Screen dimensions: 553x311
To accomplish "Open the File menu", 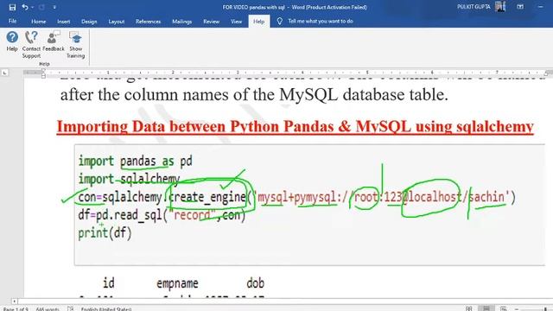I will [x=12, y=21].
